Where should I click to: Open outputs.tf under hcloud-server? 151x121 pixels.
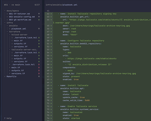coord(20,44)
